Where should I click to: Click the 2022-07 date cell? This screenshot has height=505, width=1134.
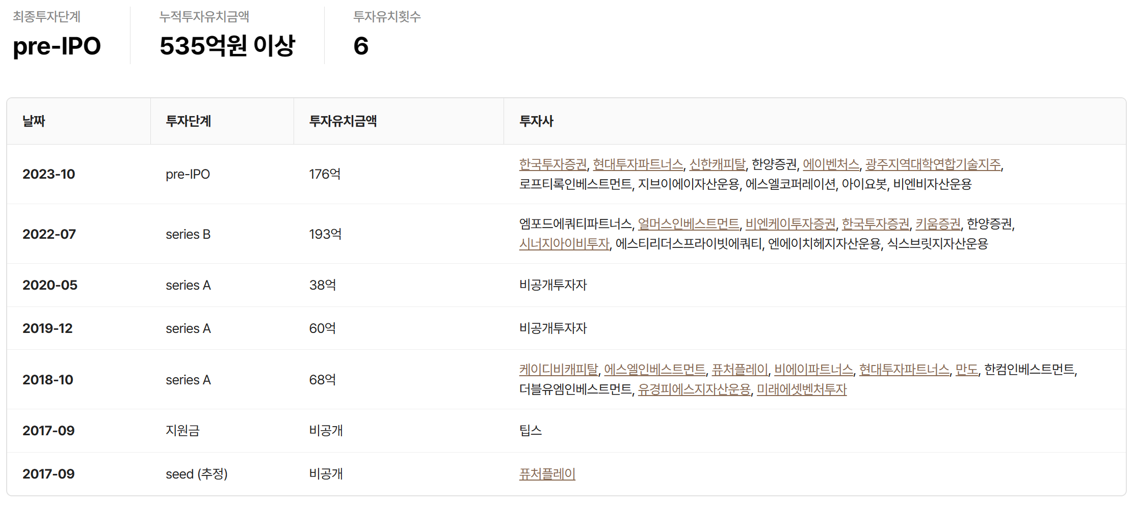pos(49,234)
